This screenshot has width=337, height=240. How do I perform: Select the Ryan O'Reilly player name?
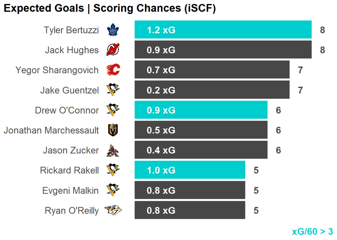(x=71, y=211)
